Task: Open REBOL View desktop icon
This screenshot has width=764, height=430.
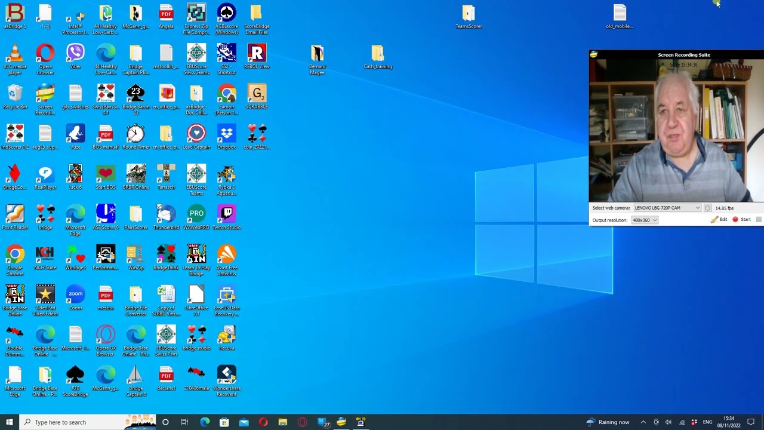Action: coord(257,56)
